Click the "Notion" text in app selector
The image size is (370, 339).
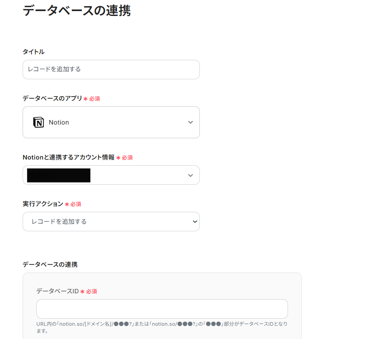point(59,122)
